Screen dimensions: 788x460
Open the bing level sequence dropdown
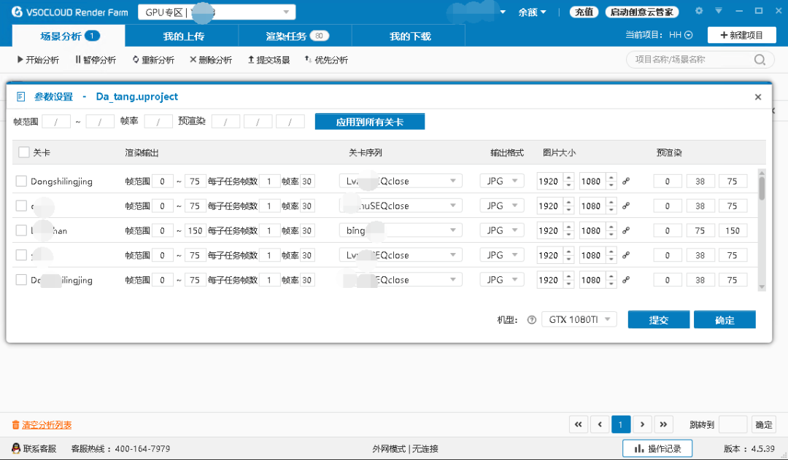point(401,230)
